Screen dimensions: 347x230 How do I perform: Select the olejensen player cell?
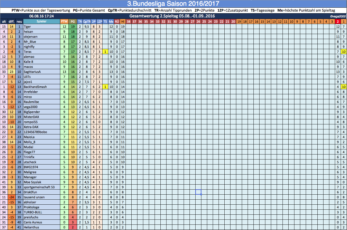point(41,36)
